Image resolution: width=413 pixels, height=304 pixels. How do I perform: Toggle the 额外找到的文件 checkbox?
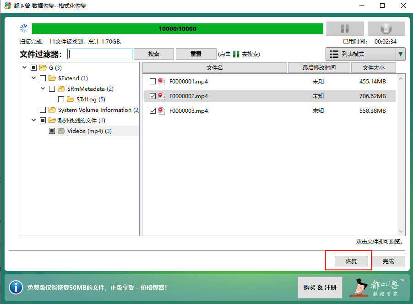tap(43, 121)
